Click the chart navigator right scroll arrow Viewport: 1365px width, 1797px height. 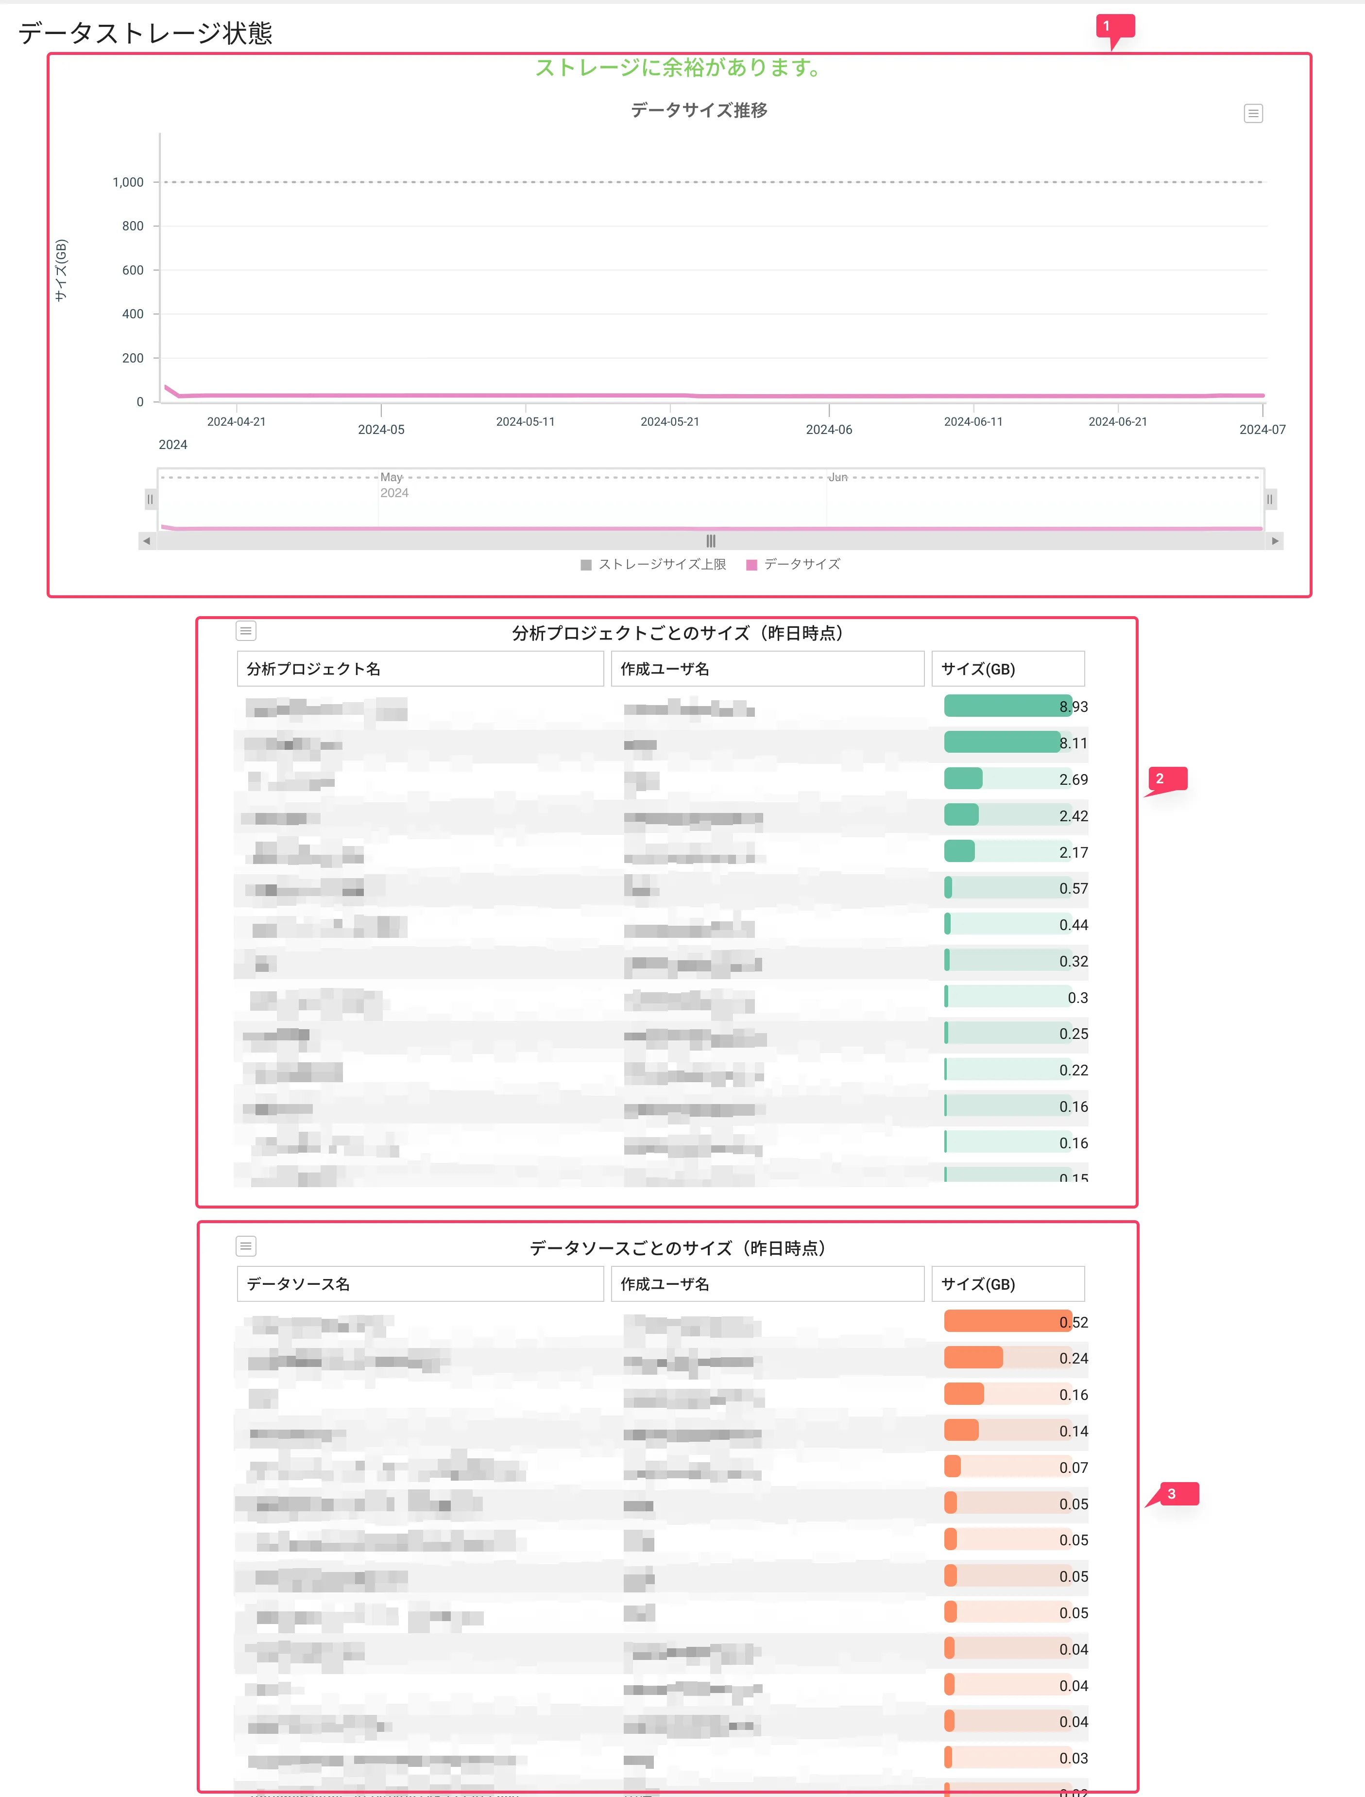click(1275, 540)
